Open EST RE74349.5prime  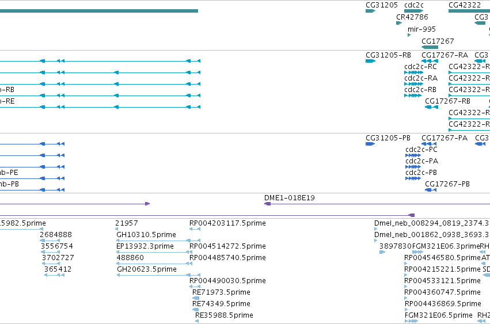click(x=221, y=304)
